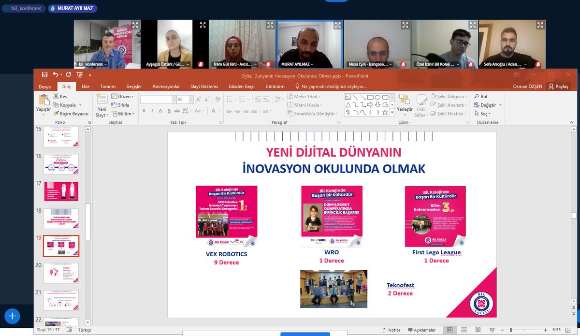Click the Undo arrow icon
Viewport: 580px width, 336px height.
click(x=55, y=74)
